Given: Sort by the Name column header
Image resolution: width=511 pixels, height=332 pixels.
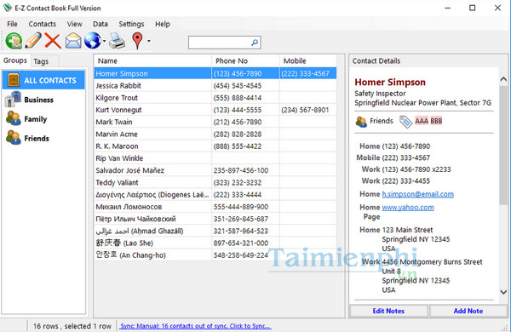Looking at the screenshot, I should [x=152, y=61].
